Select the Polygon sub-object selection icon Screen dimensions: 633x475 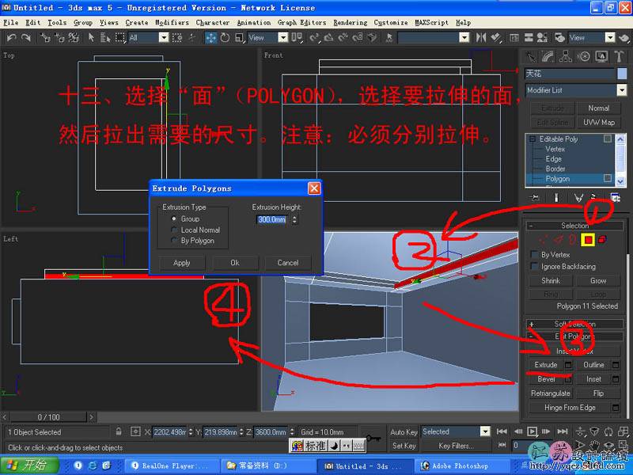[588, 240]
